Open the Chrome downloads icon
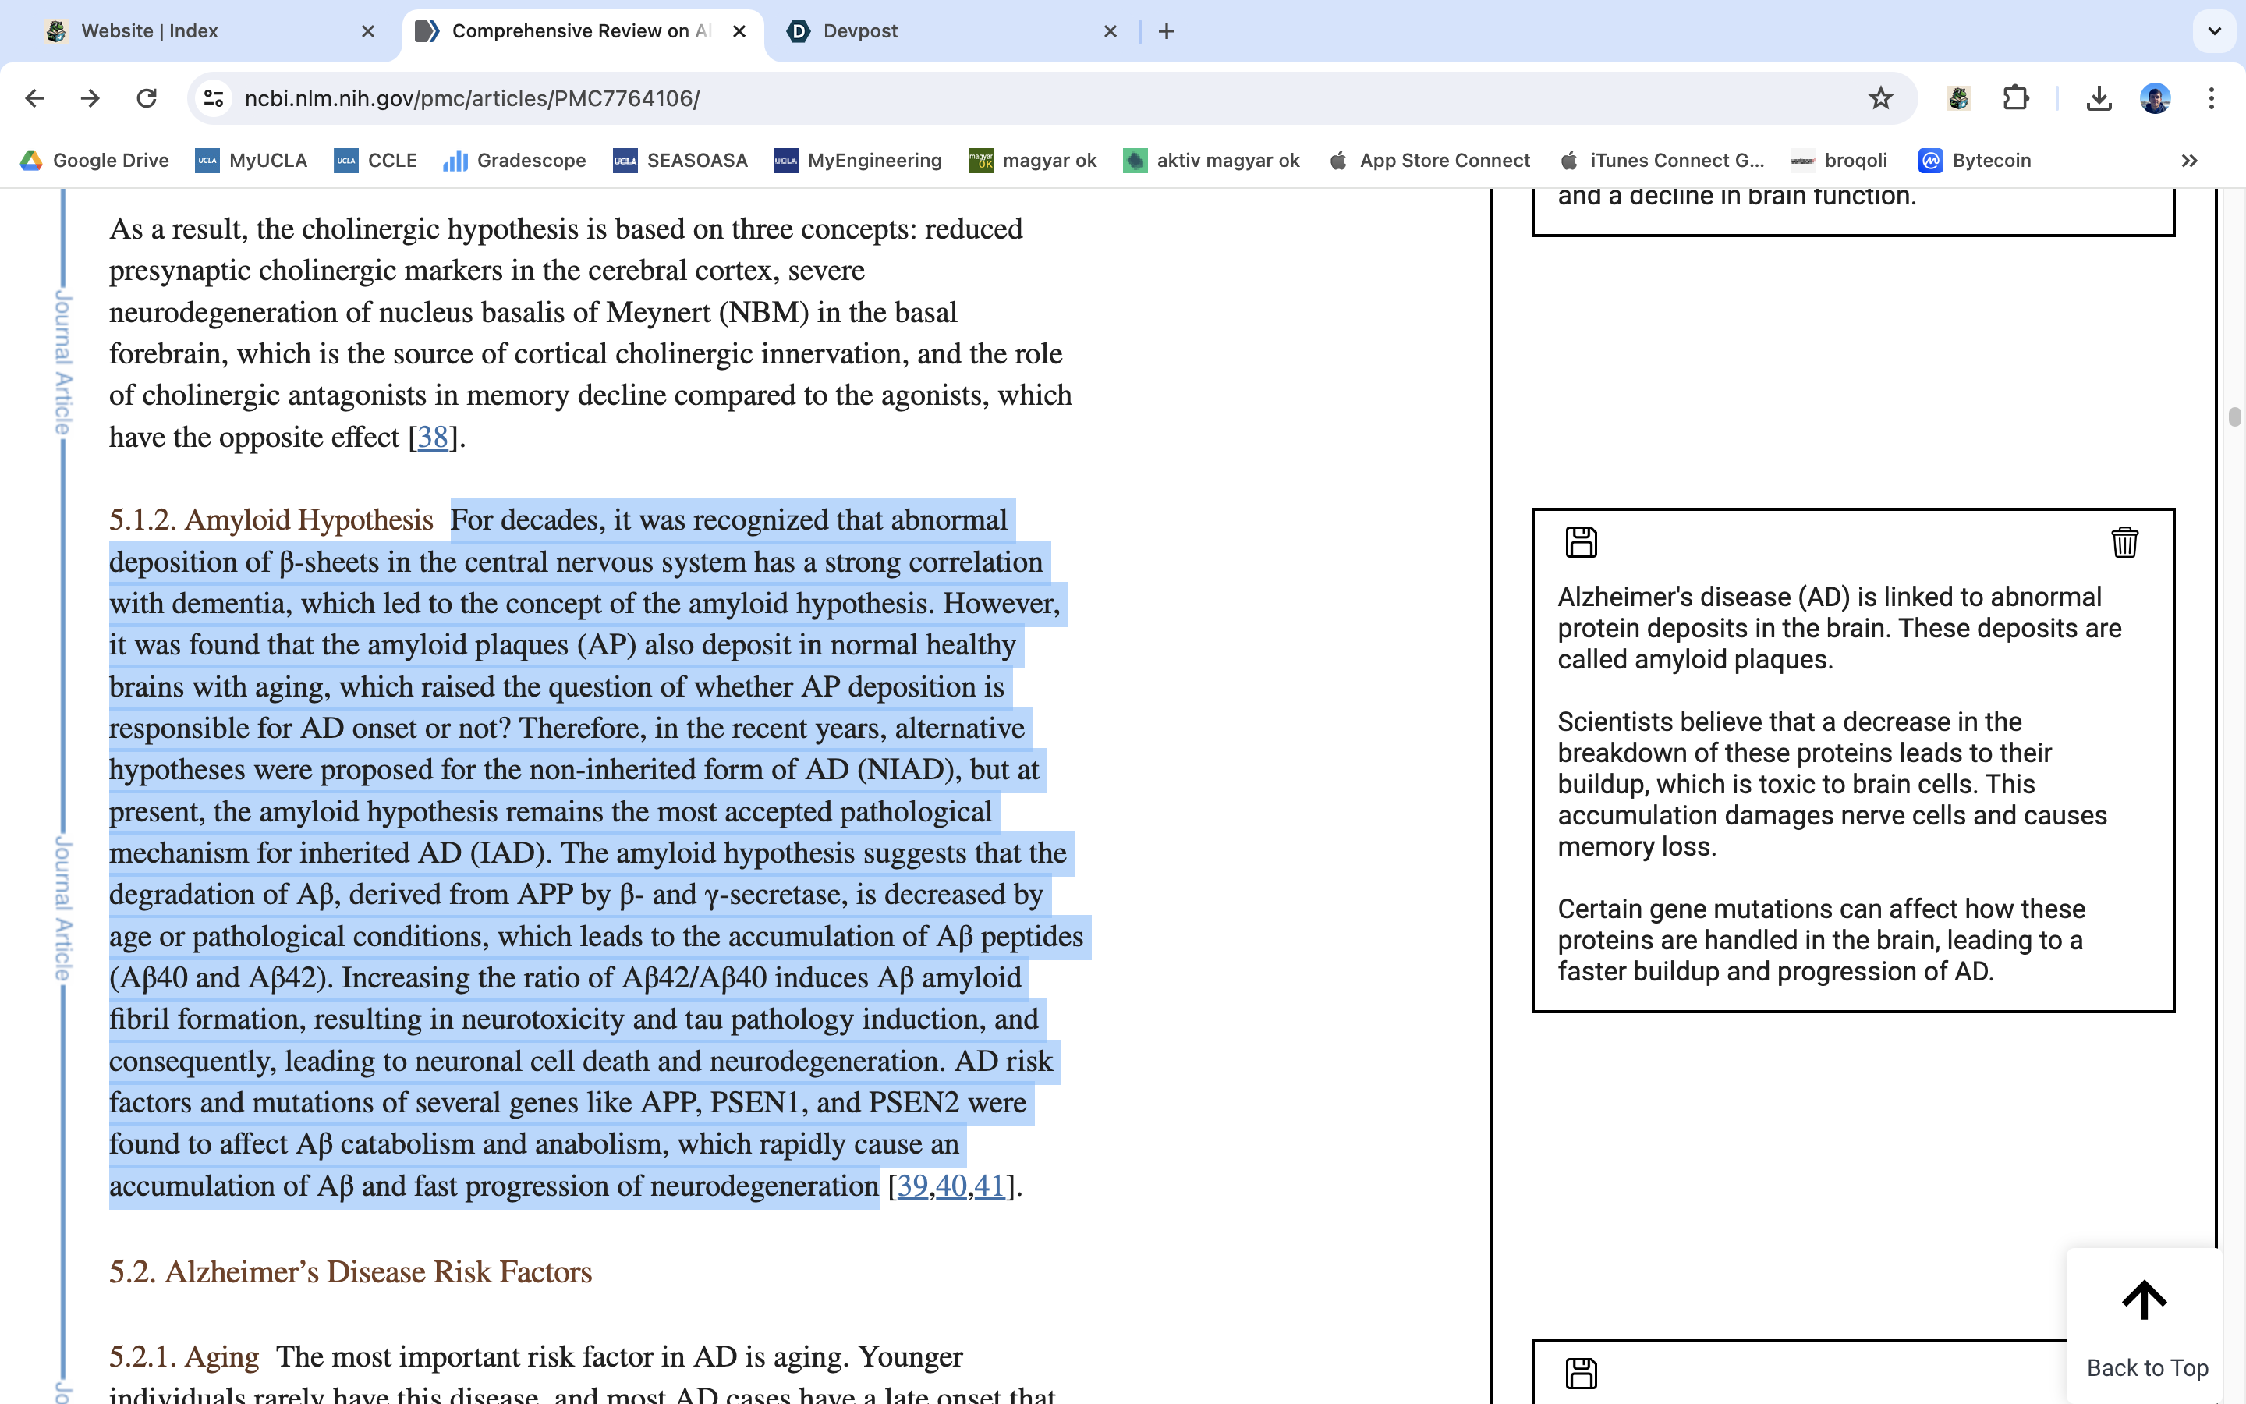 click(2099, 98)
